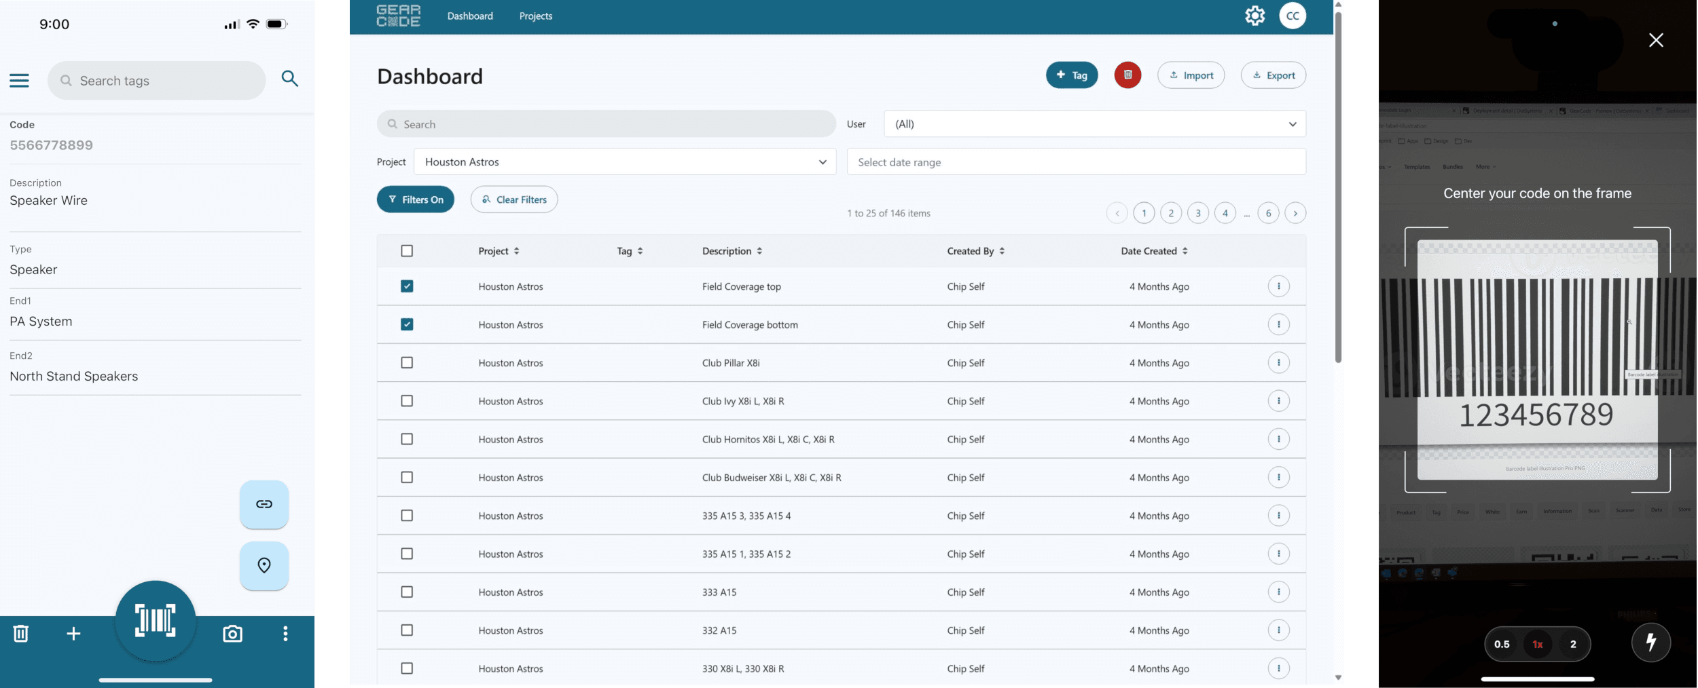Open the three-dot menu in bottom bar

(285, 634)
